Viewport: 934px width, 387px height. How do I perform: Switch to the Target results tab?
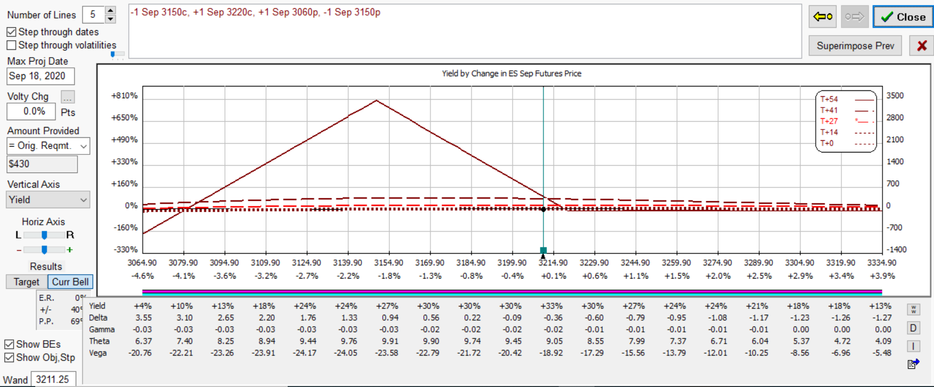click(26, 282)
